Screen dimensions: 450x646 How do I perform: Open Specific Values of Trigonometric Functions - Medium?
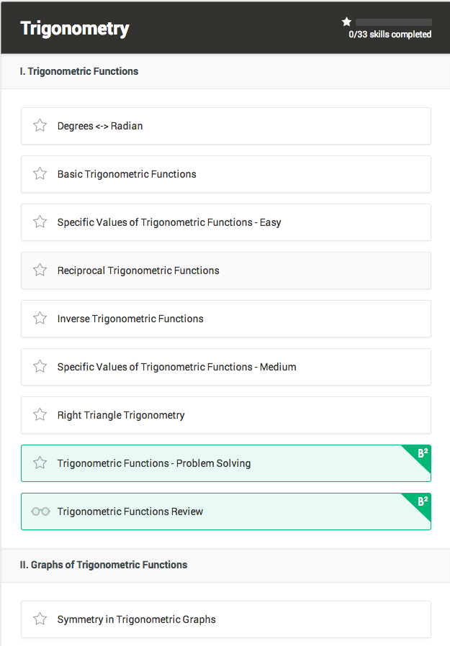[226, 367]
